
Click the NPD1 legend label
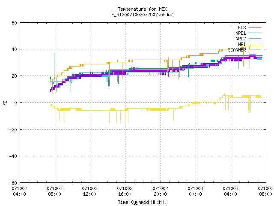(x=241, y=33)
